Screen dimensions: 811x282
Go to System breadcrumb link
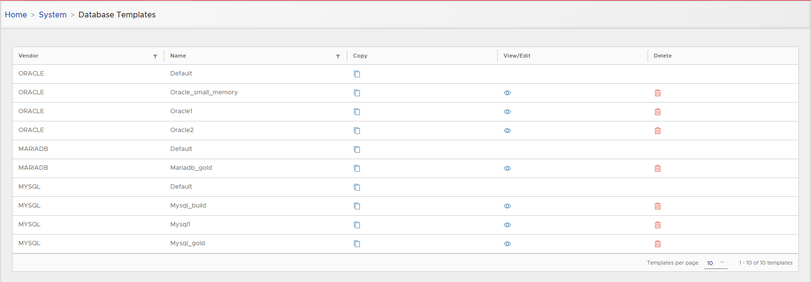[x=53, y=15]
